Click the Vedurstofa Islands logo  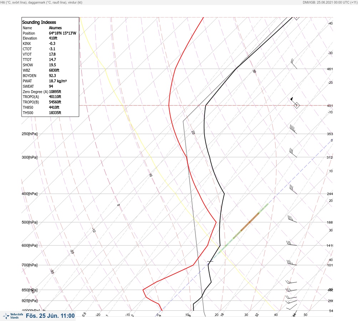tap(13, 316)
